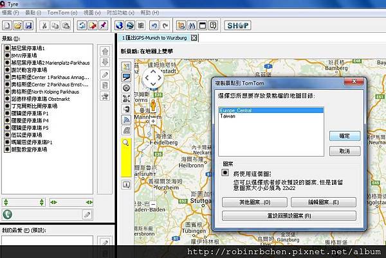The image size is (386, 258).
Task: Select North Kolping Parkhaus waypoint row
Action: [x=48, y=92]
